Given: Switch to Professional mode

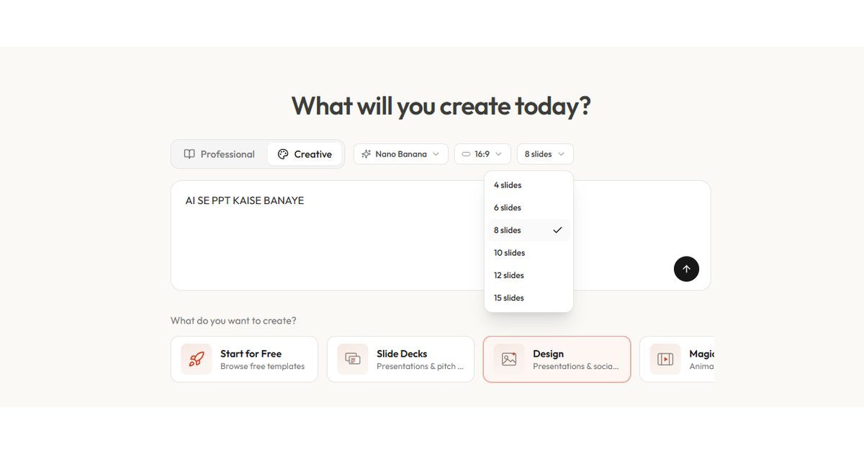Looking at the screenshot, I should click(x=220, y=154).
